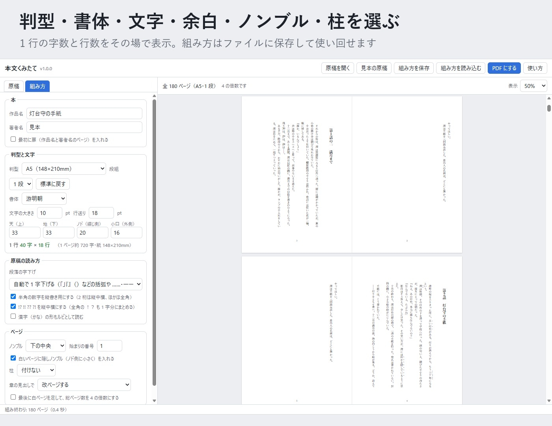Open the 書体 dropdown showing 游明朝
The width and height of the screenshot is (552, 426).
tap(44, 199)
